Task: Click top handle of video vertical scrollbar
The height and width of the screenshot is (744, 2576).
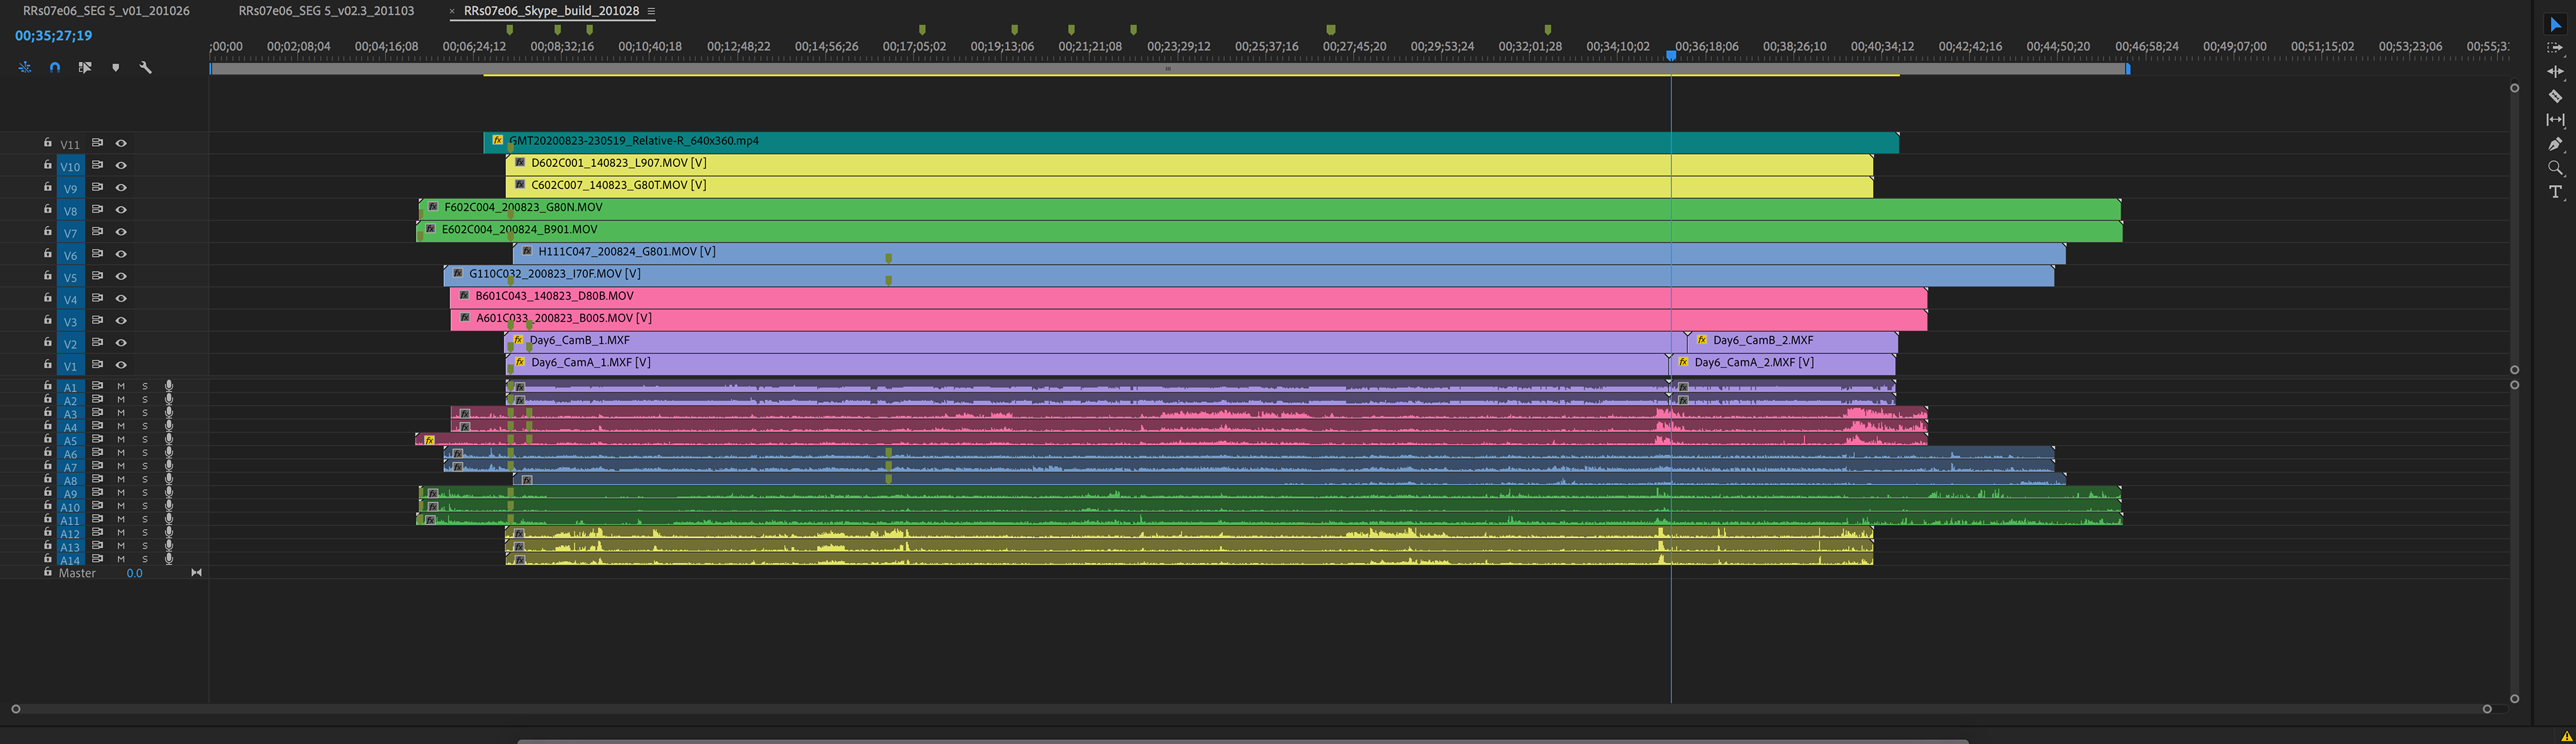Action: [x=2515, y=89]
